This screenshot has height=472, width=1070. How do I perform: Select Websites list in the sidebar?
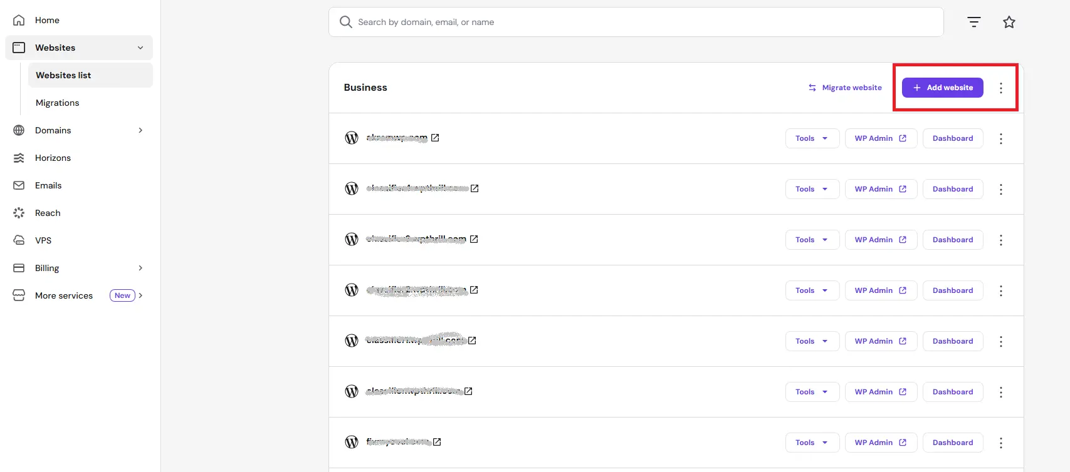coord(63,74)
